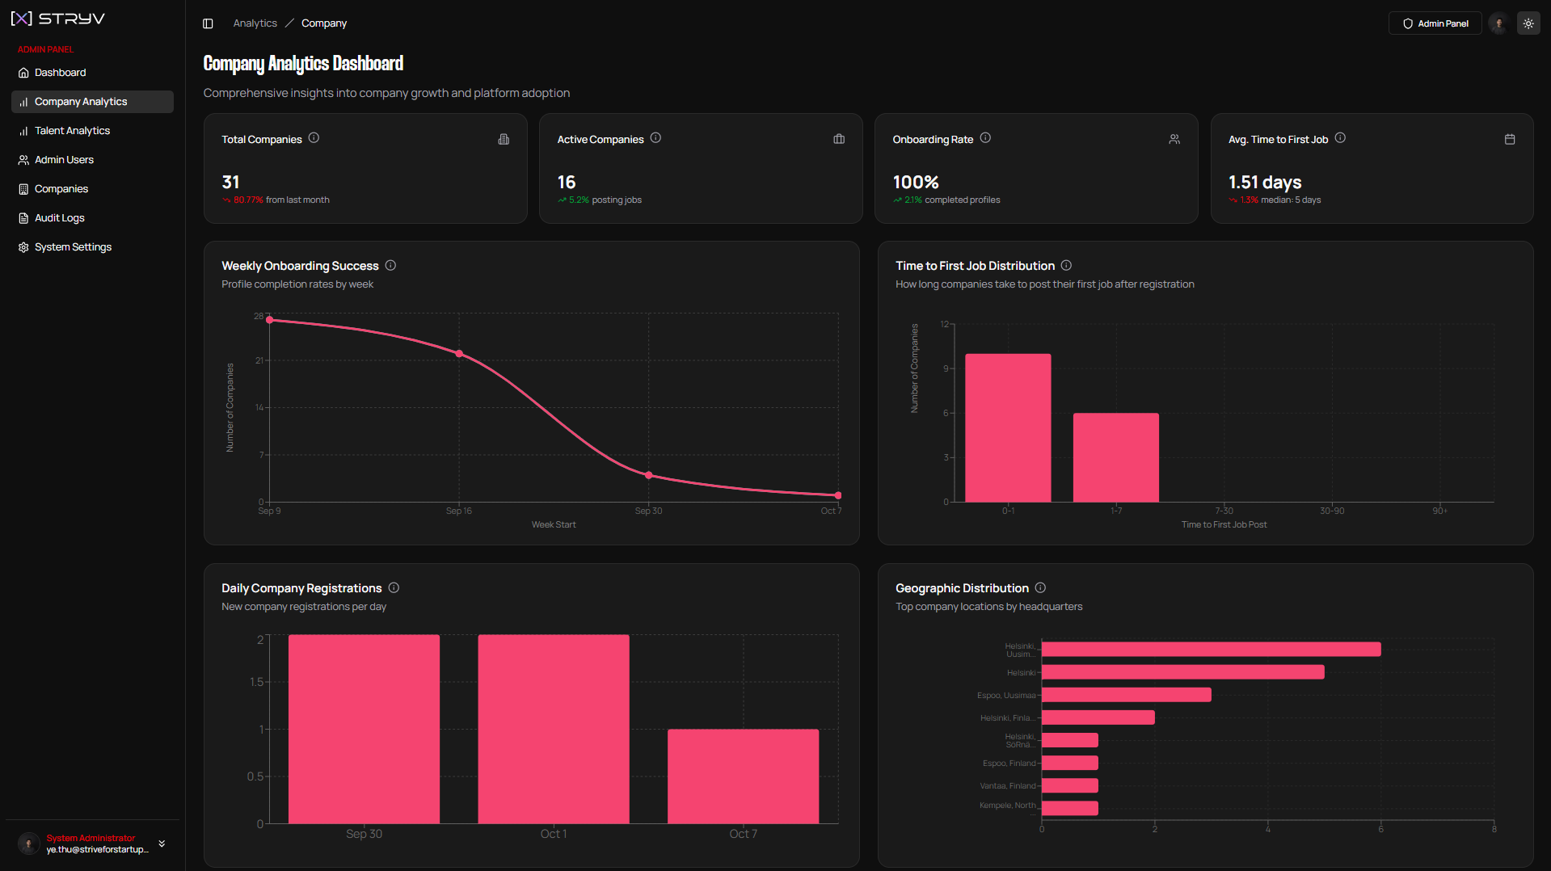Show info for Avg. Time to First Job

(1340, 138)
